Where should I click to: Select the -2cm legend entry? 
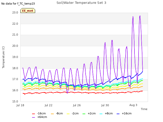pos(73,114)
